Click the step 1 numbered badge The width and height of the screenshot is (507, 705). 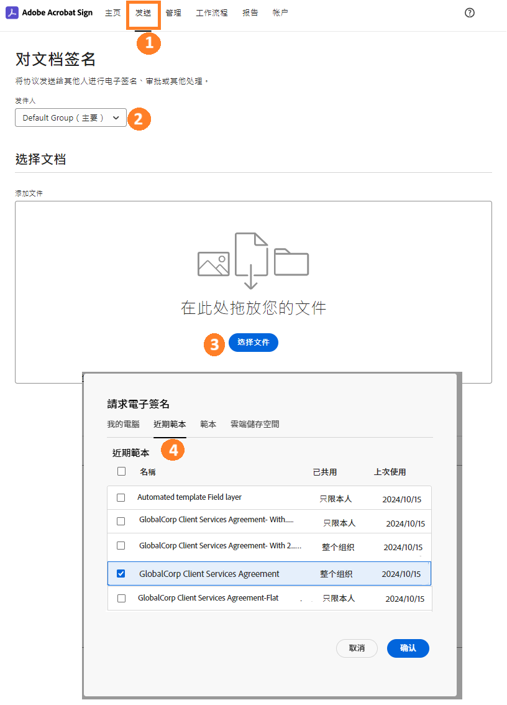[x=148, y=44]
